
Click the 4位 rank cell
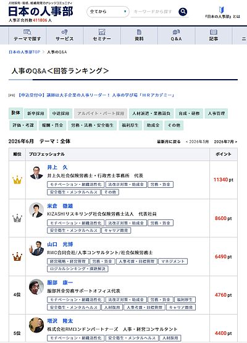(x=17, y=295)
